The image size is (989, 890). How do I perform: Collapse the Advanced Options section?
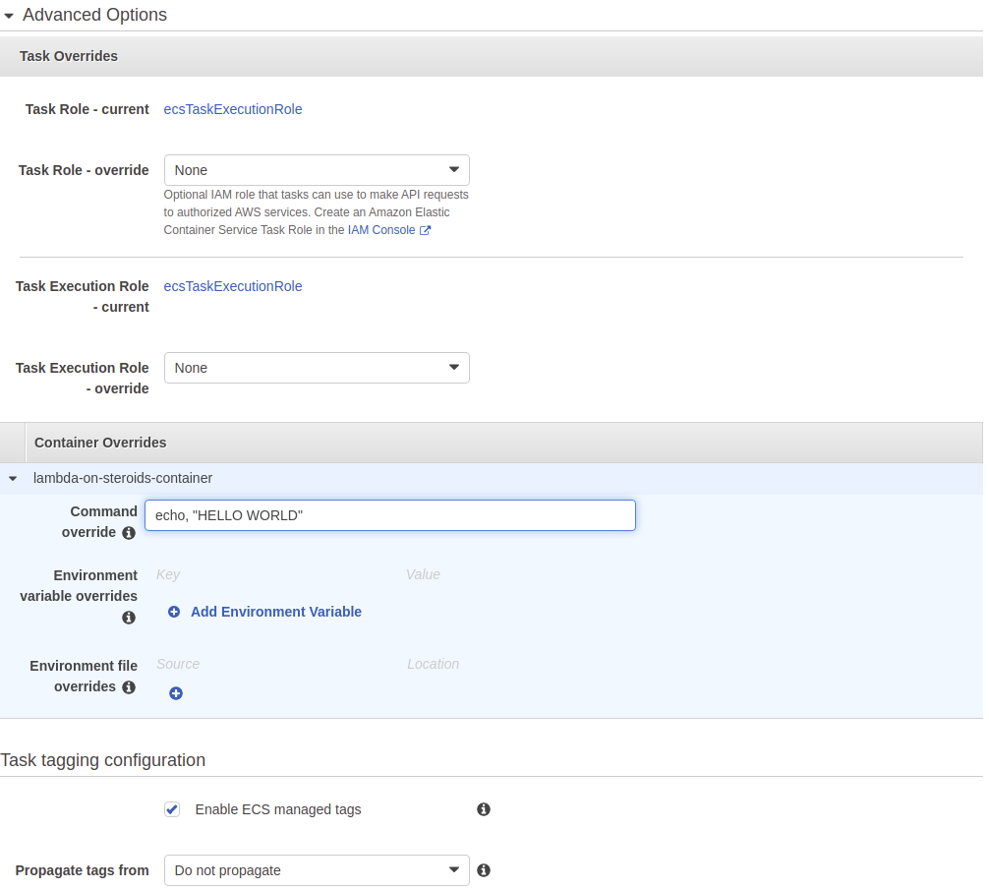click(9, 16)
